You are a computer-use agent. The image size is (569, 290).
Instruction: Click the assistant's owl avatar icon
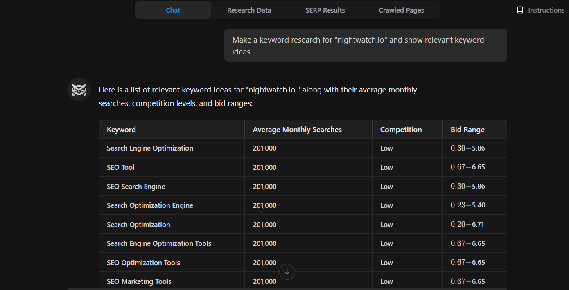point(79,89)
